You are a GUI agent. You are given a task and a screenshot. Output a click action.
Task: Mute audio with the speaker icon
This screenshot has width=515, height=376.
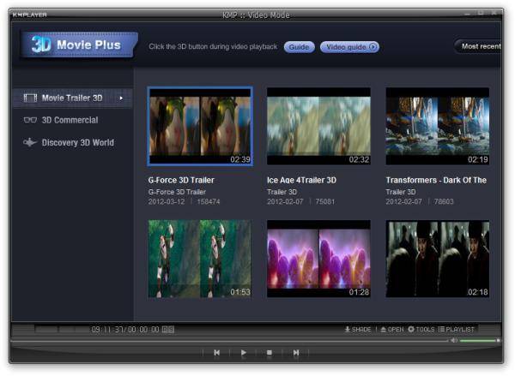[454, 340]
